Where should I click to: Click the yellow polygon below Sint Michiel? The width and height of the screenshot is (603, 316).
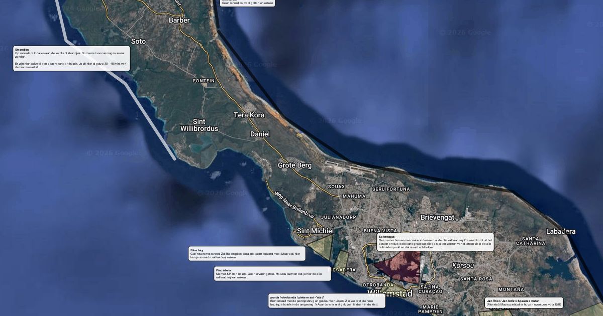pos(322,246)
